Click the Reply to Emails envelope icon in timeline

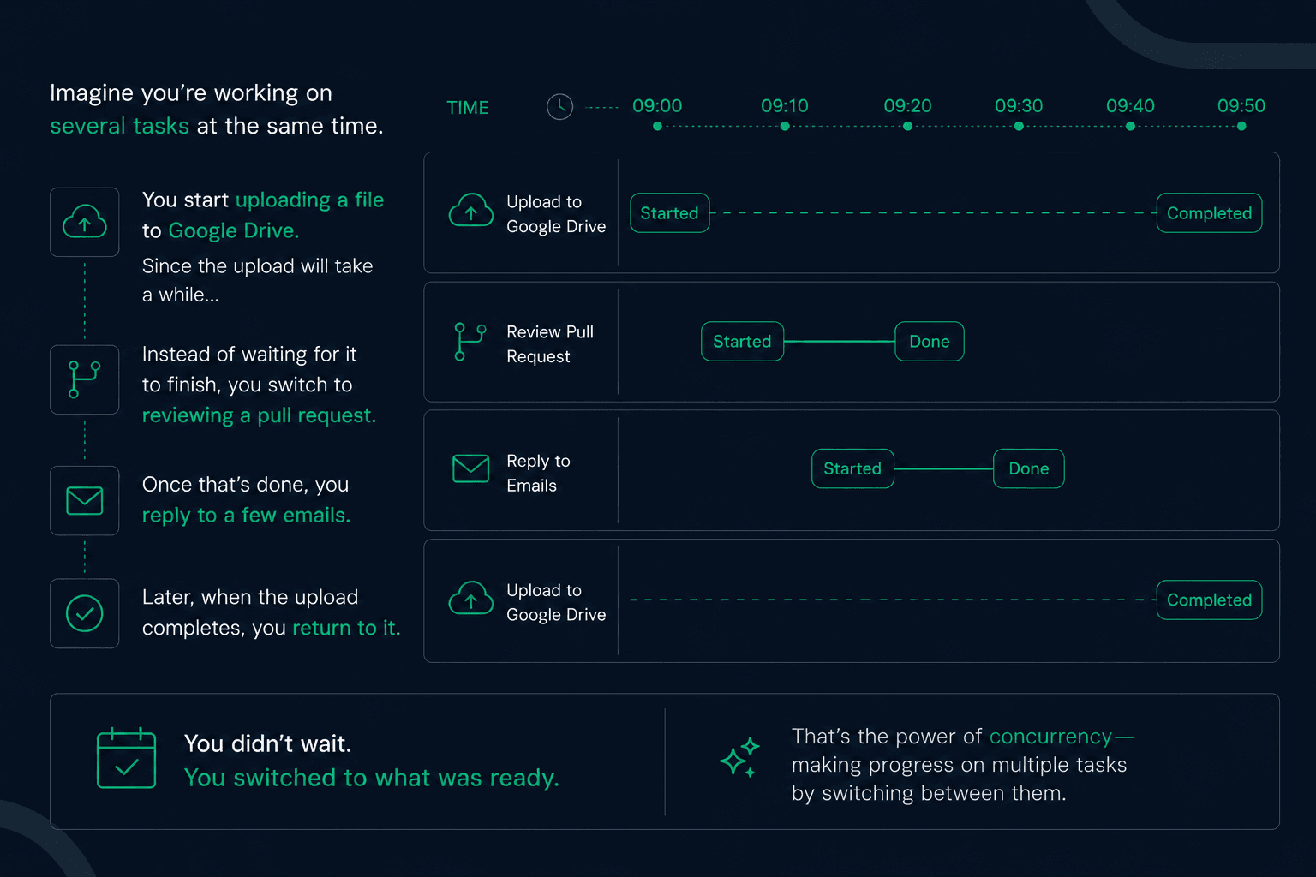[470, 468]
